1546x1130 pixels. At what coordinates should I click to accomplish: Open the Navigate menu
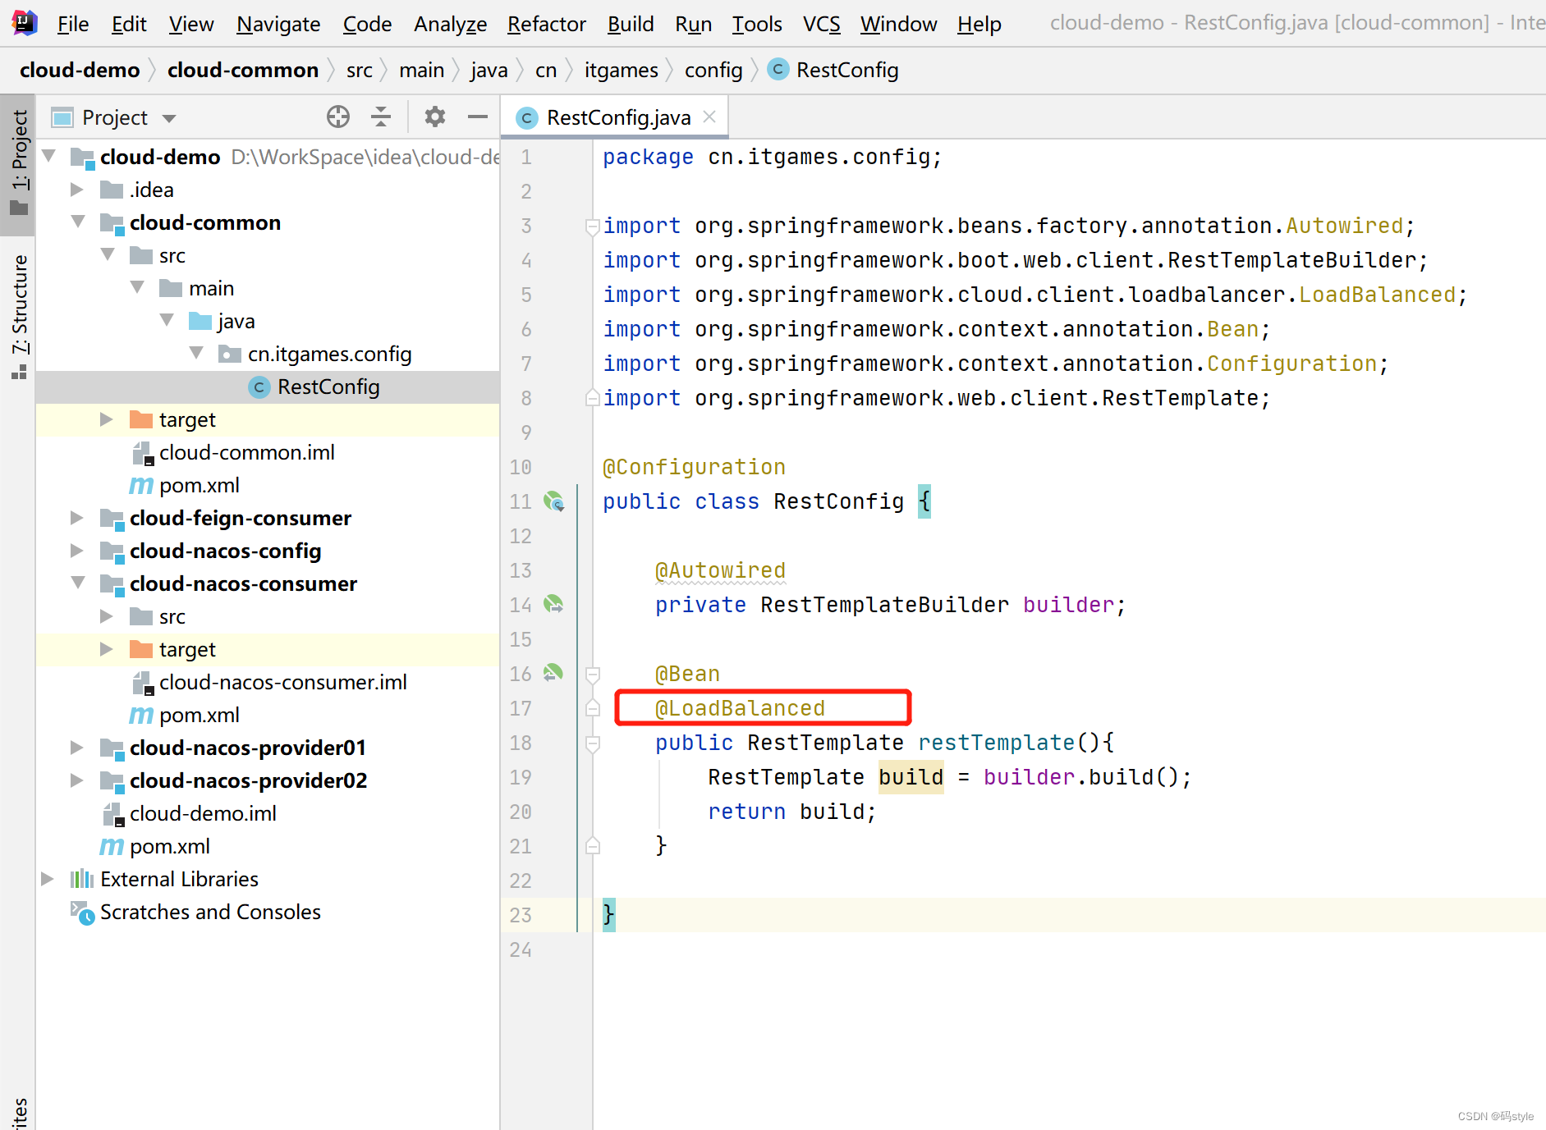(278, 24)
